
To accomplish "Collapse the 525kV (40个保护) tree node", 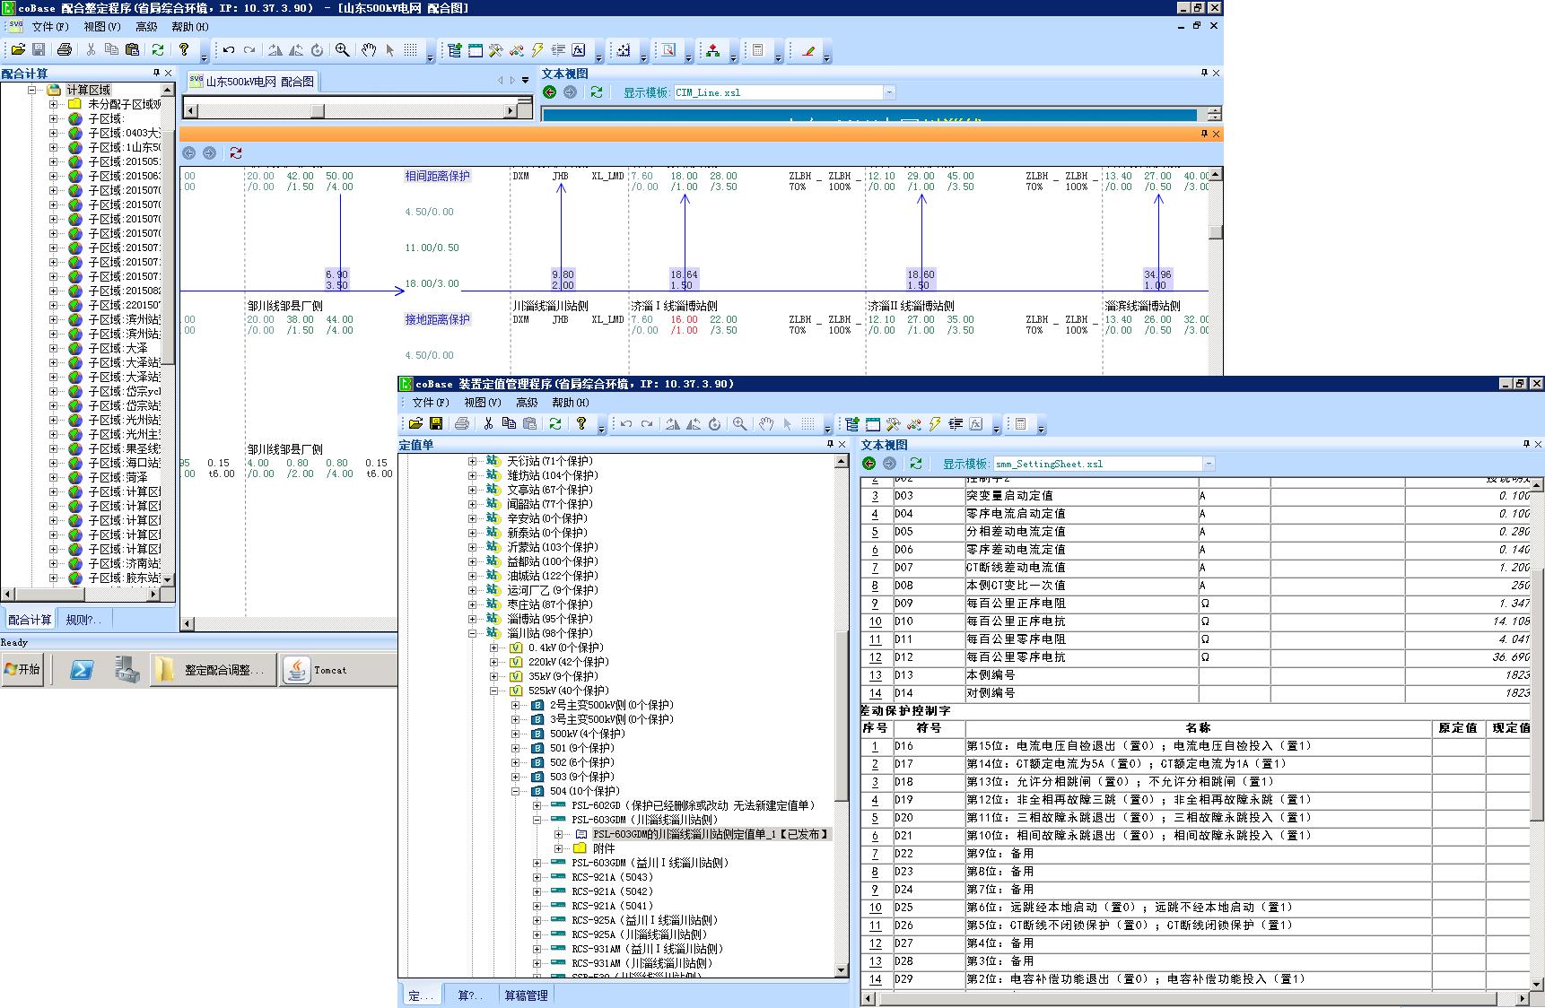I will 494,691.
